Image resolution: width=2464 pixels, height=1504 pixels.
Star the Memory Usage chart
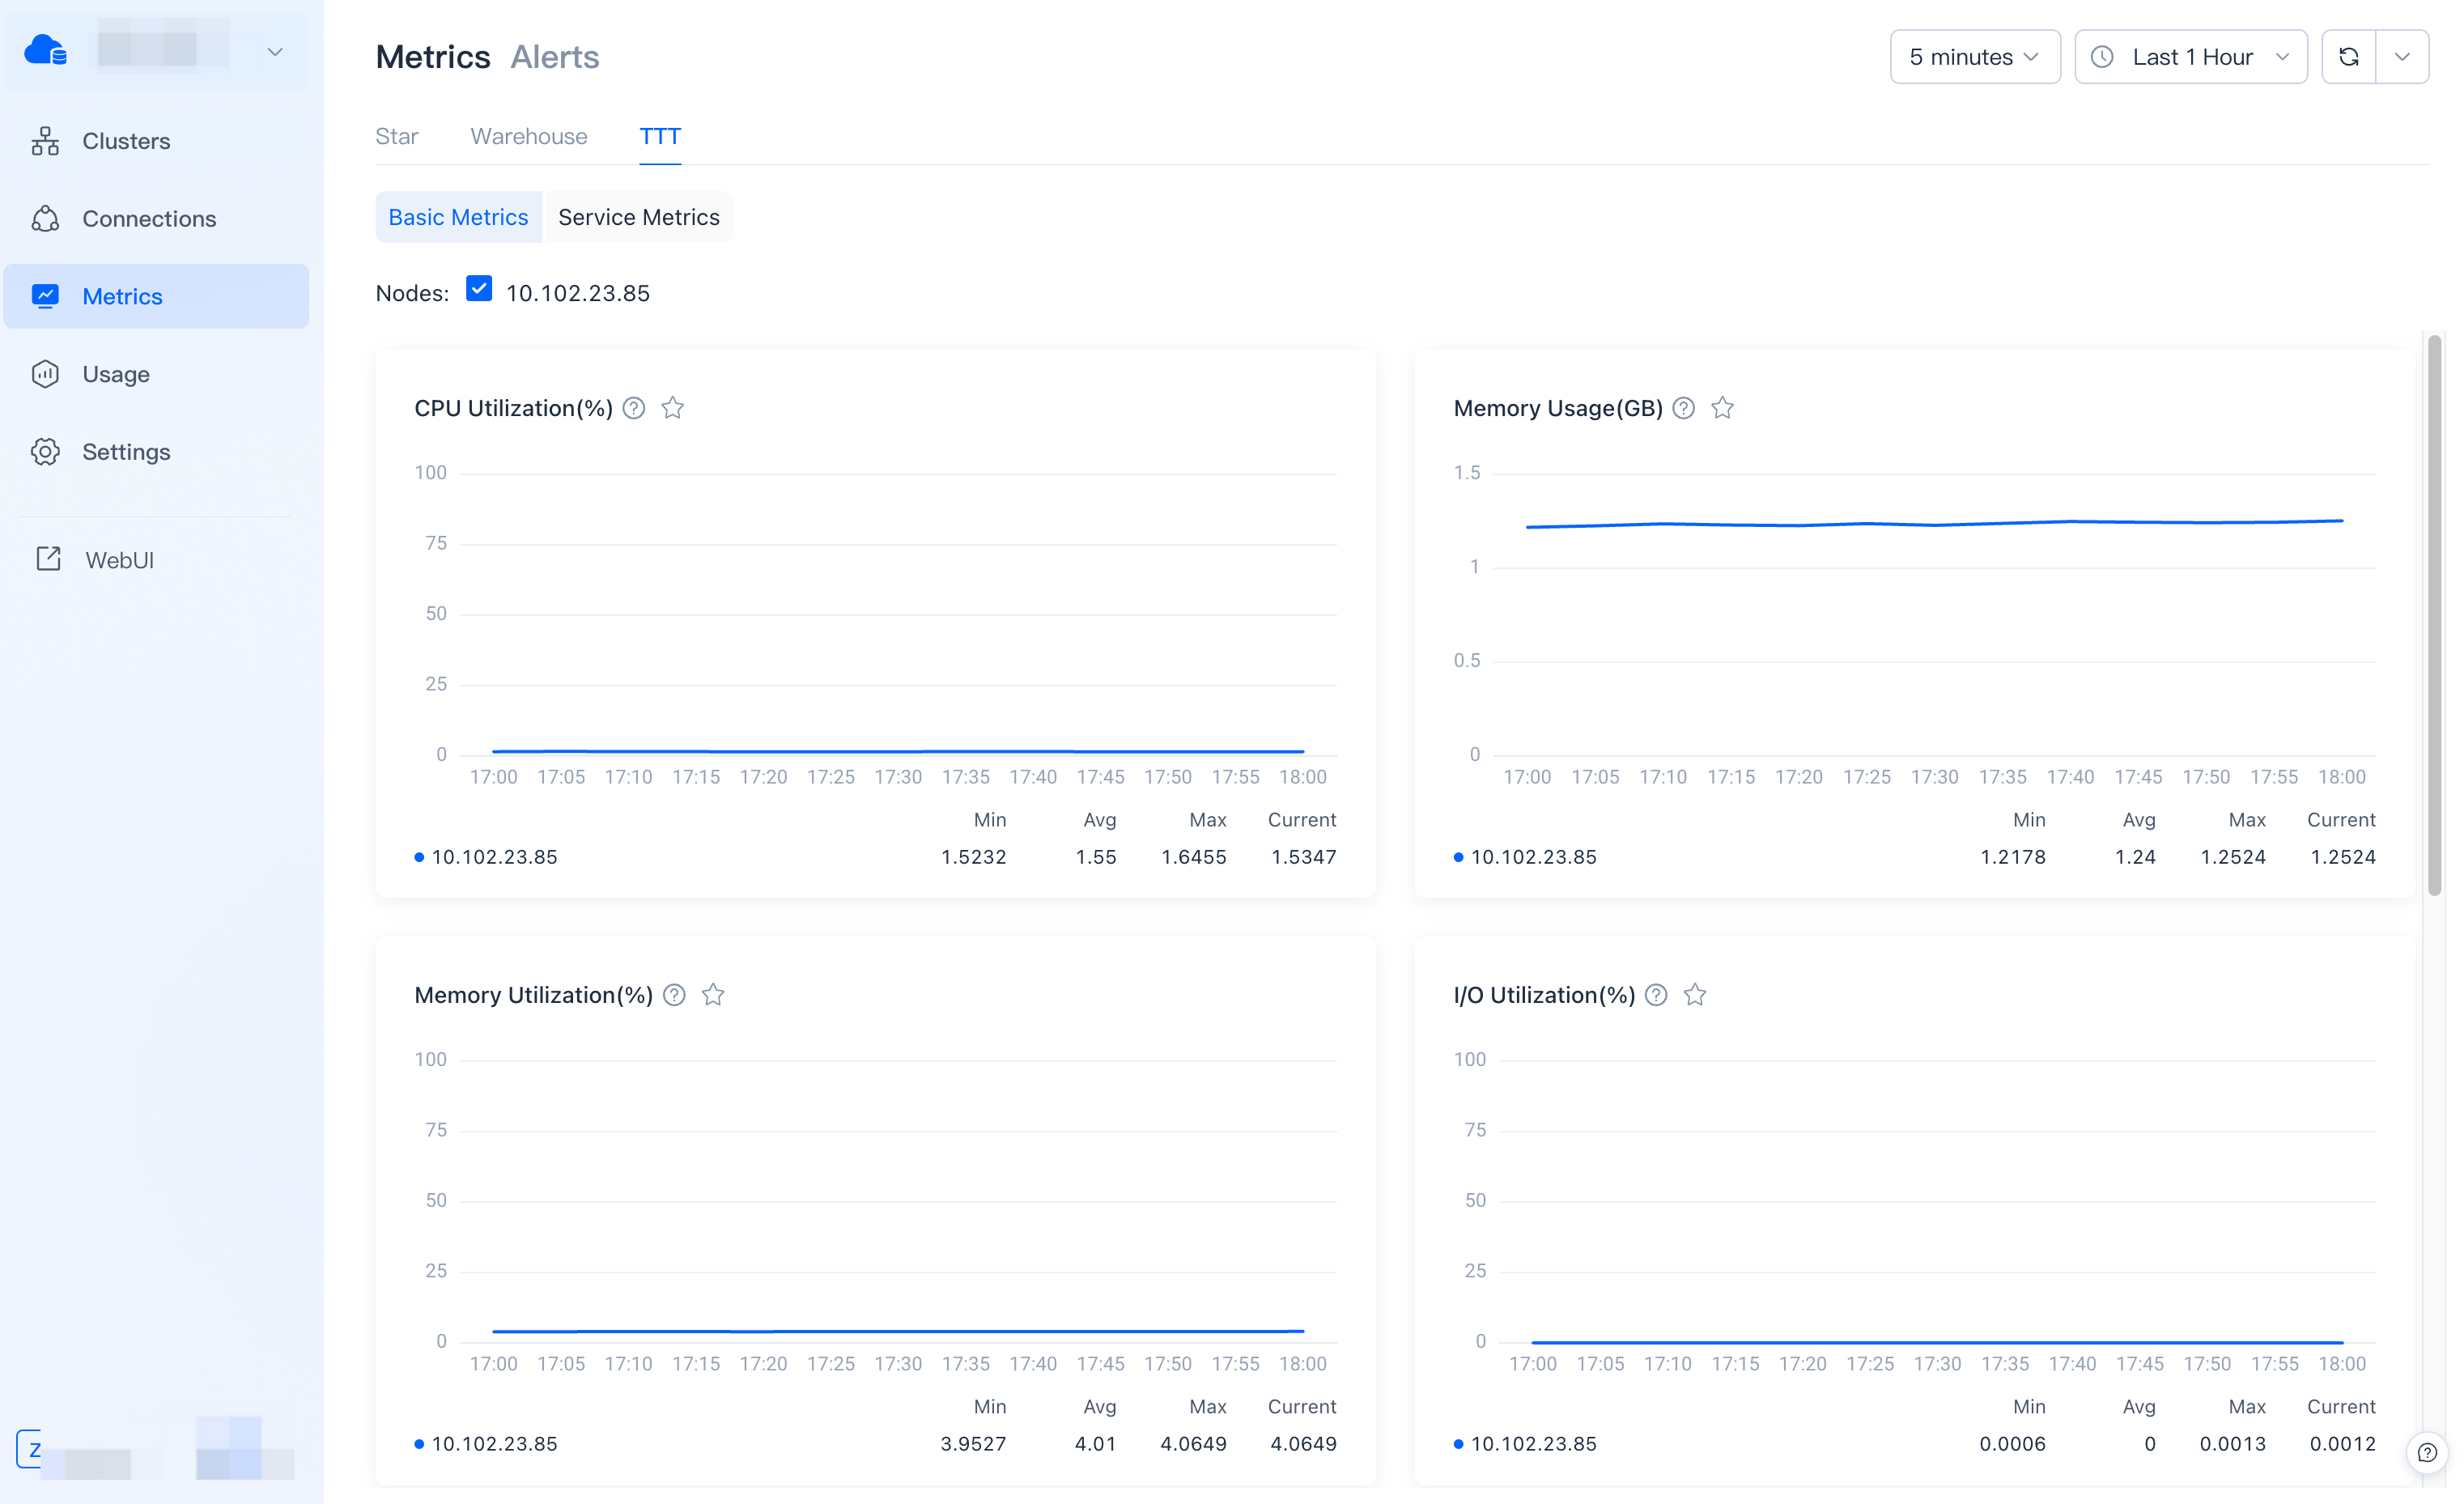pos(1722,408)
